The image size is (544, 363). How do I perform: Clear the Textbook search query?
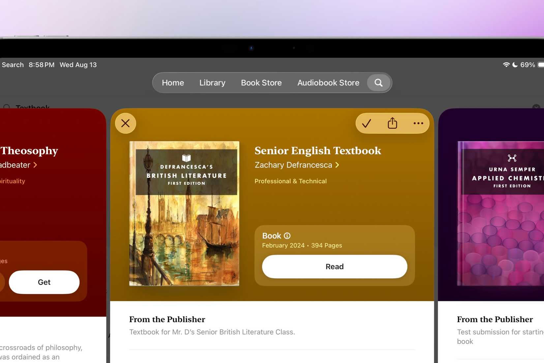pos(537,107)
